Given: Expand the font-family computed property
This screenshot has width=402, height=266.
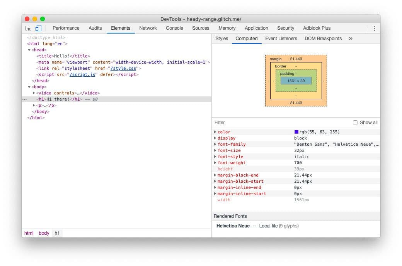Looking at the screenshot, I should coord(215,144).
